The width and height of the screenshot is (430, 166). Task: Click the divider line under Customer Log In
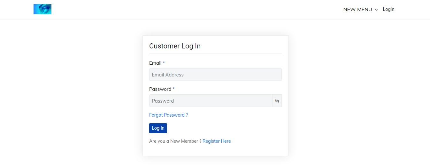(215, 54)
